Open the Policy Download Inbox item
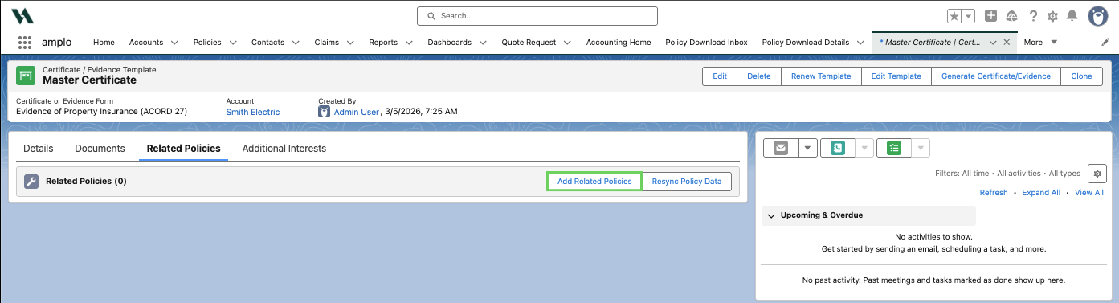The width and height of the screenshot is (1119, 303). pyautogui.click(x=706, y=42)
